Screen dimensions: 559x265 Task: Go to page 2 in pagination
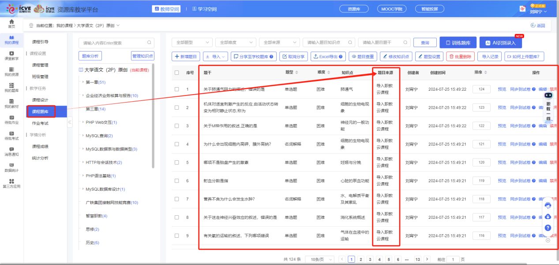[x=361, y=259]
